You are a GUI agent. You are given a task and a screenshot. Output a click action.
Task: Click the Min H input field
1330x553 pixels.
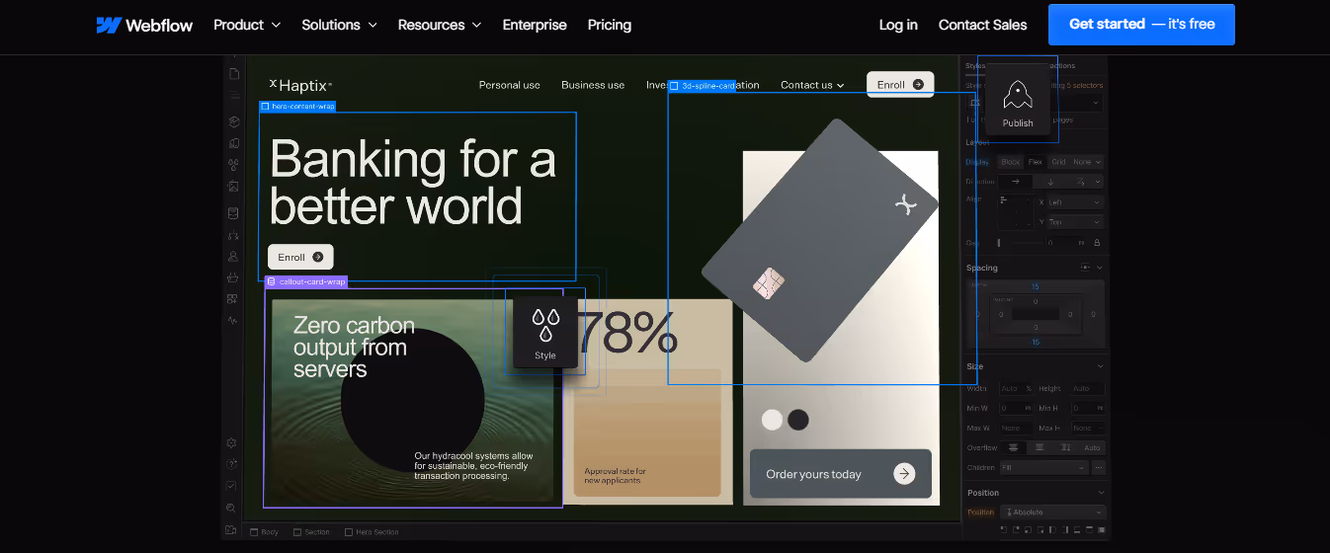[1089, 408]
